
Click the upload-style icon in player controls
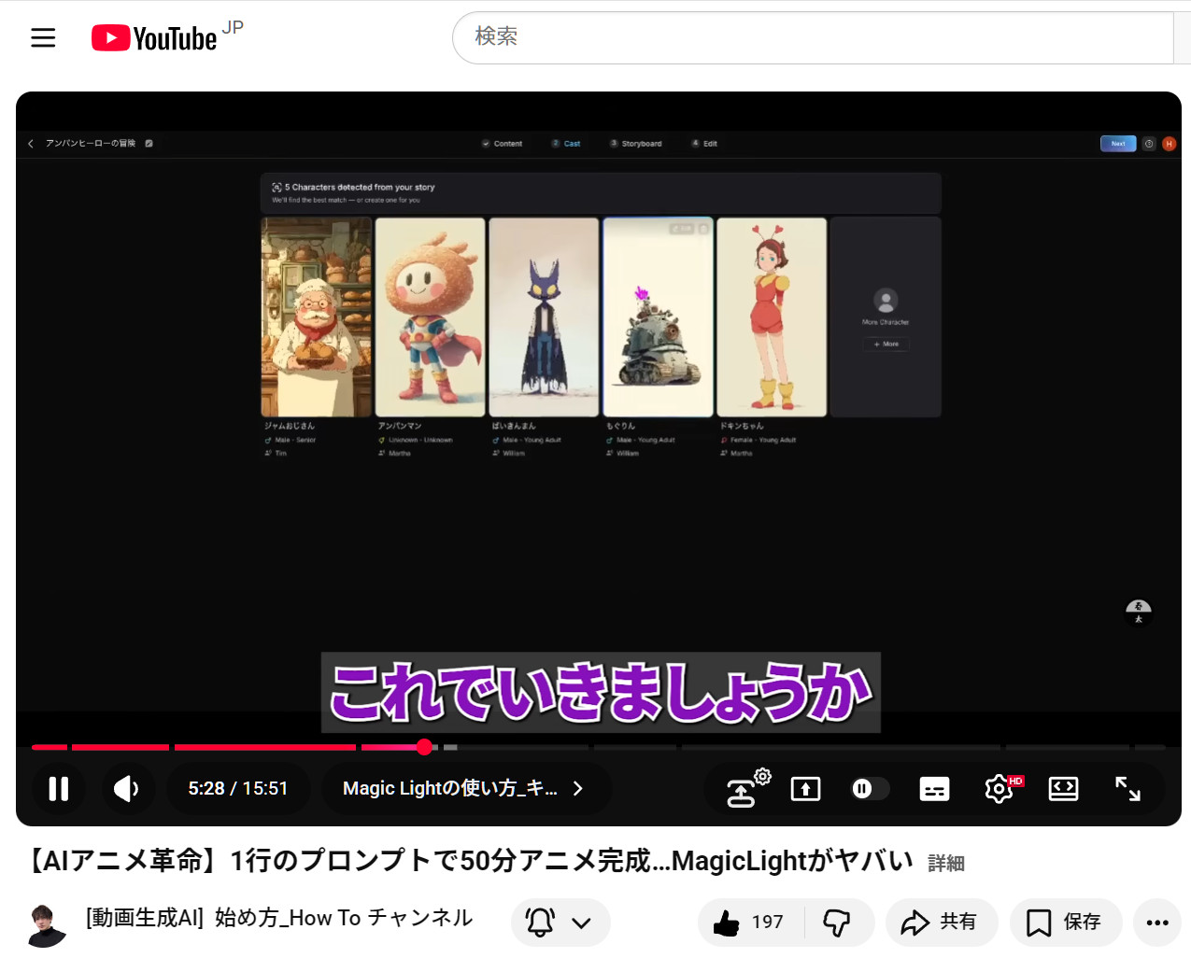(805, 789)
